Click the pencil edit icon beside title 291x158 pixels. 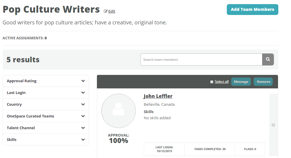pos(105,11)
